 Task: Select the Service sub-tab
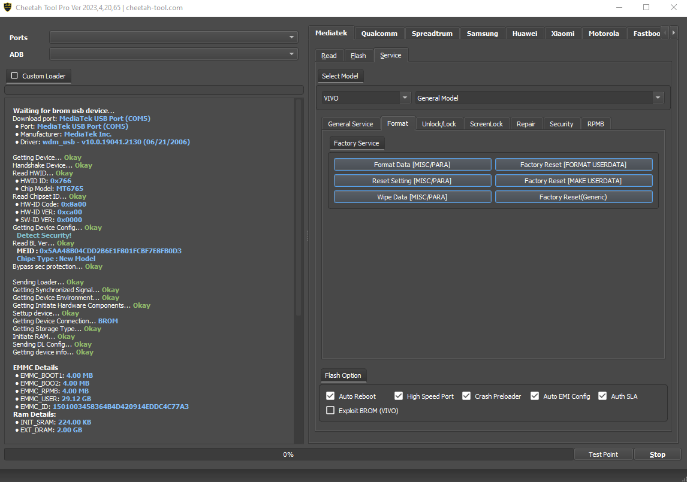pos(390,55)
